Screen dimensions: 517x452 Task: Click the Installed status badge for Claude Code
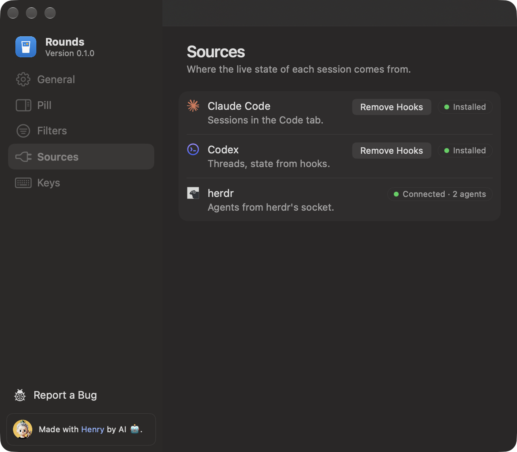tap(465, 107)
